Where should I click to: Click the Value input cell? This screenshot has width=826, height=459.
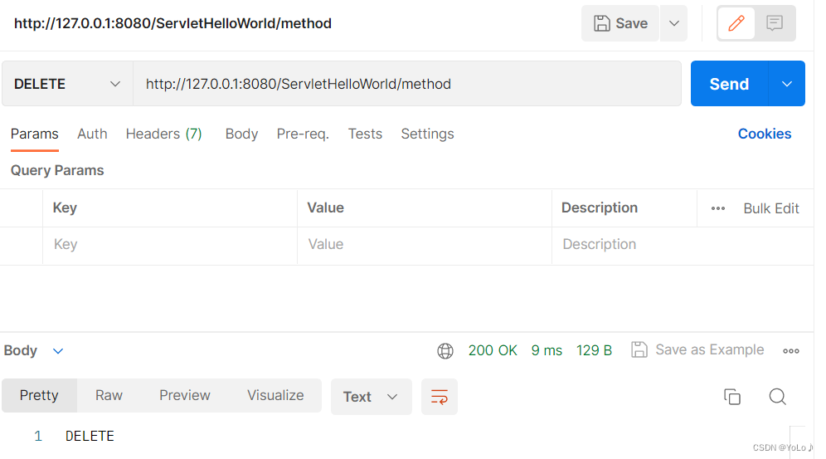click(425, 245)
